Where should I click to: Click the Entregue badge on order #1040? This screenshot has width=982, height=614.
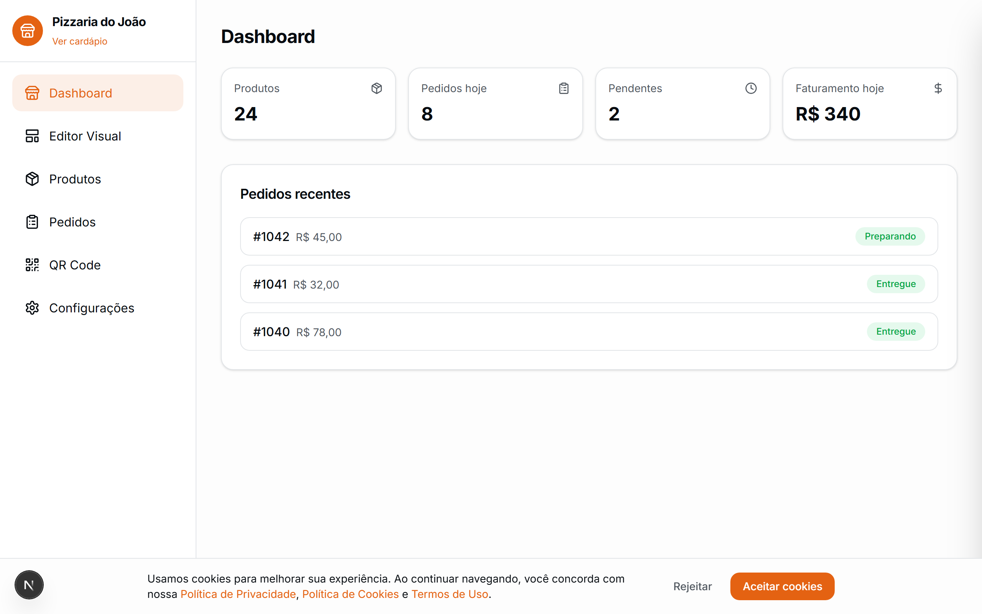(896, 331)
